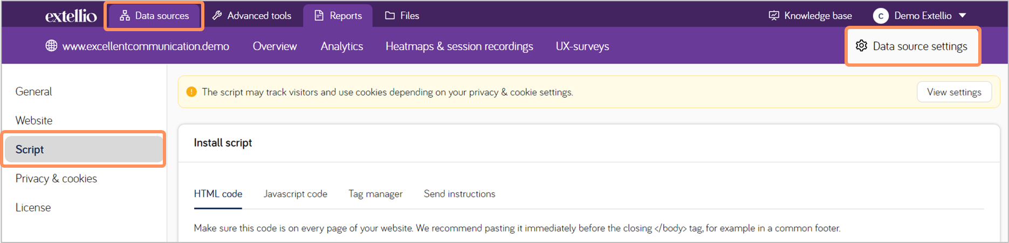This screenshot has height=243, width=1009.
Task: Open the Analytics menu item
Action: [x=341, y=46]
